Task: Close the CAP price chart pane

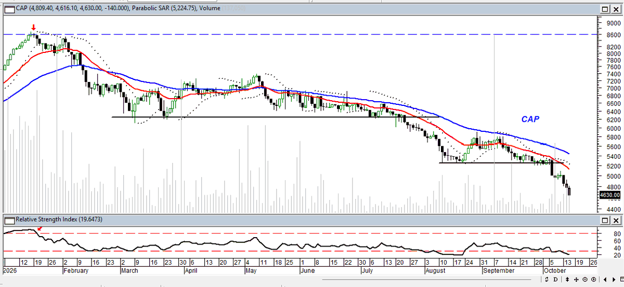Action: pyautogui.click(x=616, y=9)
